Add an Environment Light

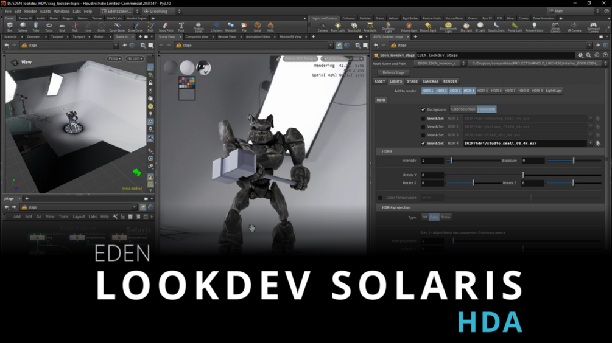pyautogui.click(x=448, y=27)
